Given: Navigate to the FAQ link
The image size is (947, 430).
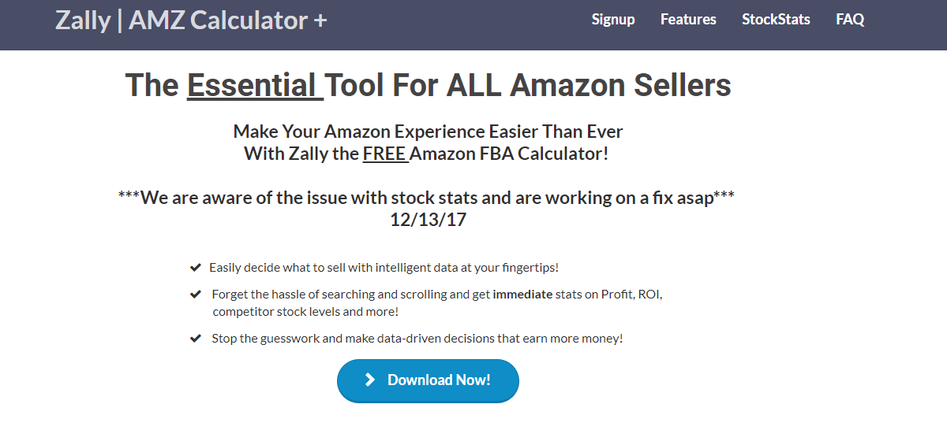Looking at the screenshot, I should click(x=850, y=20).
